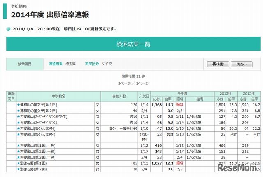Click the 都道府県 label
Viewport: 263px width, 177px height.
pyautogui.click(x=56, y=64)
